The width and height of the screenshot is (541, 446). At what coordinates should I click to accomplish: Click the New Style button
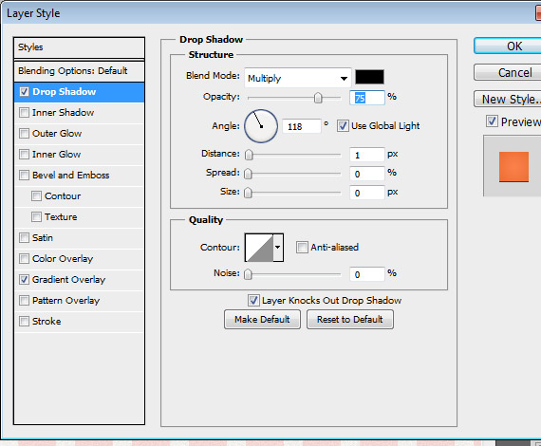[508, 99]
